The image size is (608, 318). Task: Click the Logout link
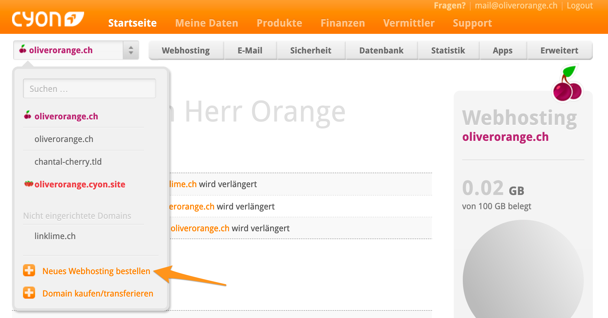coord(579,5)
